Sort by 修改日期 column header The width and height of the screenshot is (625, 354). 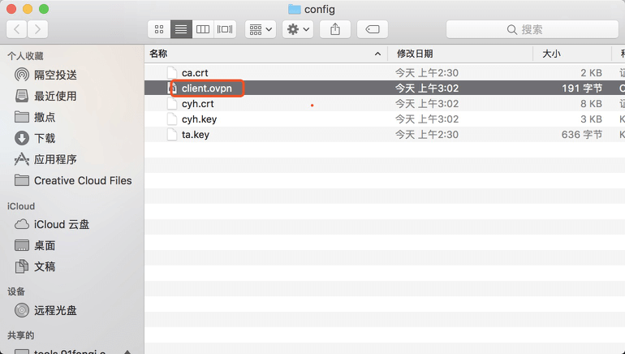click(x=415, y=54)
